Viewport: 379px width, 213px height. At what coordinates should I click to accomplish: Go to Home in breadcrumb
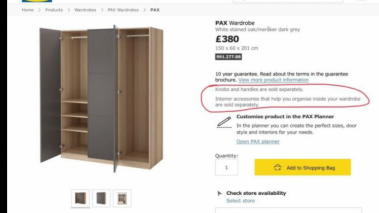pos(28,10)
